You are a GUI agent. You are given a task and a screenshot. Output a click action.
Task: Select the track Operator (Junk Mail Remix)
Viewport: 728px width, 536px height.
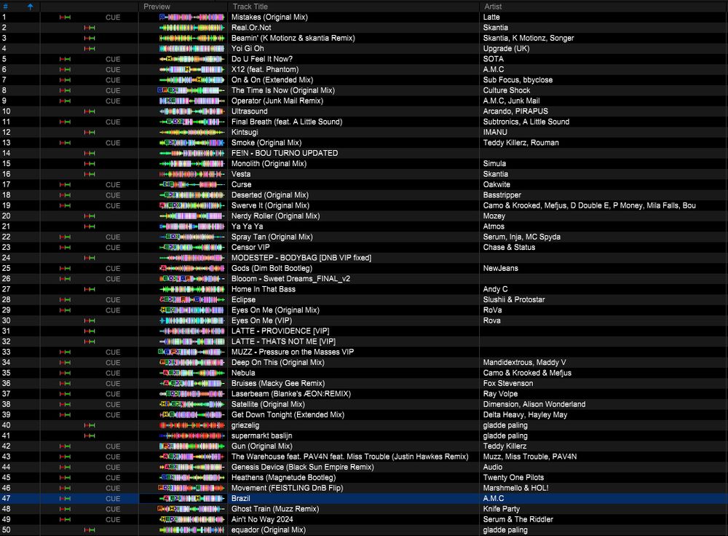pos(277,100)
